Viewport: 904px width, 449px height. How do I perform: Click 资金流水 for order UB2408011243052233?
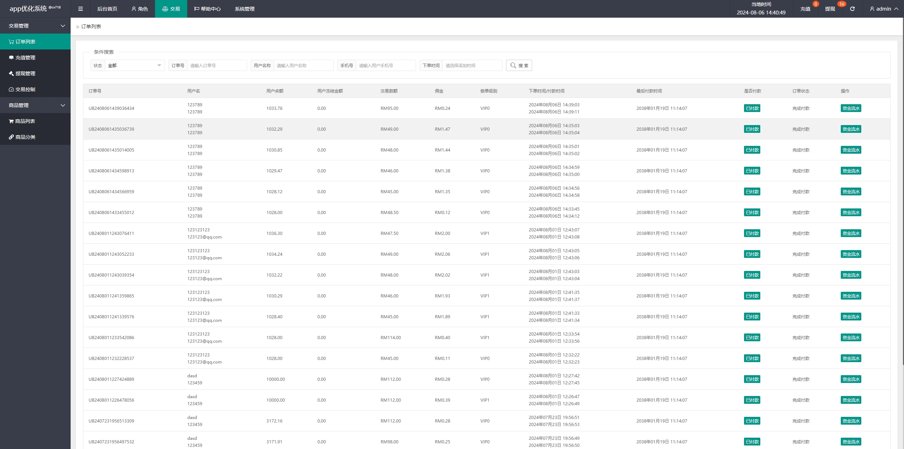851,254
